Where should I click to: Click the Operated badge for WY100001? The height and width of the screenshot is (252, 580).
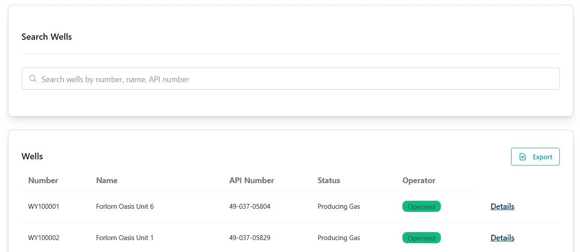[421, 207]
